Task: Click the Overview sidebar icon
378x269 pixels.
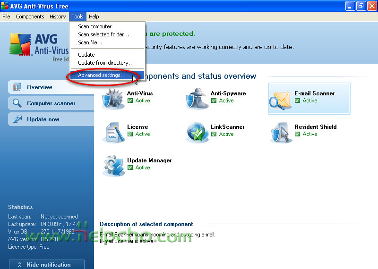Action: [x=17, y=87]
